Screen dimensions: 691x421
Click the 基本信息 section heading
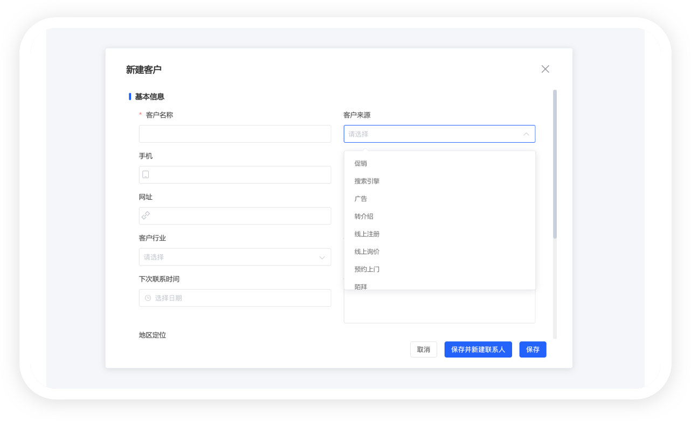(149, 97)
